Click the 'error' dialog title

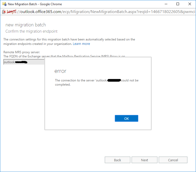pos(60,71)
